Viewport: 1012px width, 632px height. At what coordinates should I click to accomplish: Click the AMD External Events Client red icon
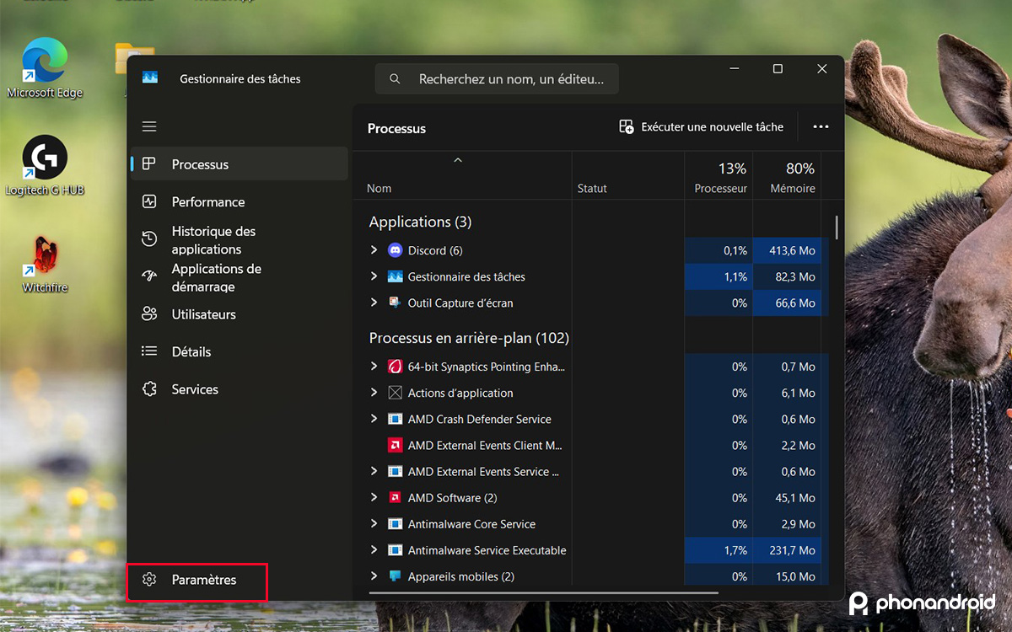[x=395, y=445]
